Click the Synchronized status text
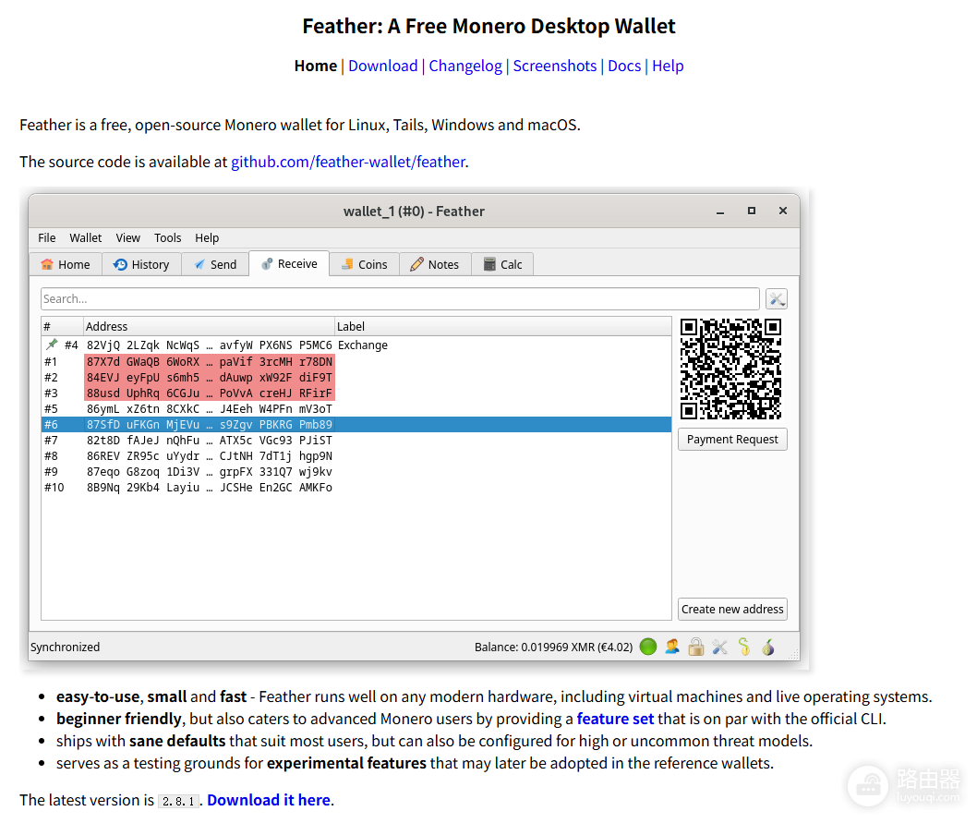This screenshot has width=977, height=823. click(65, 648)
